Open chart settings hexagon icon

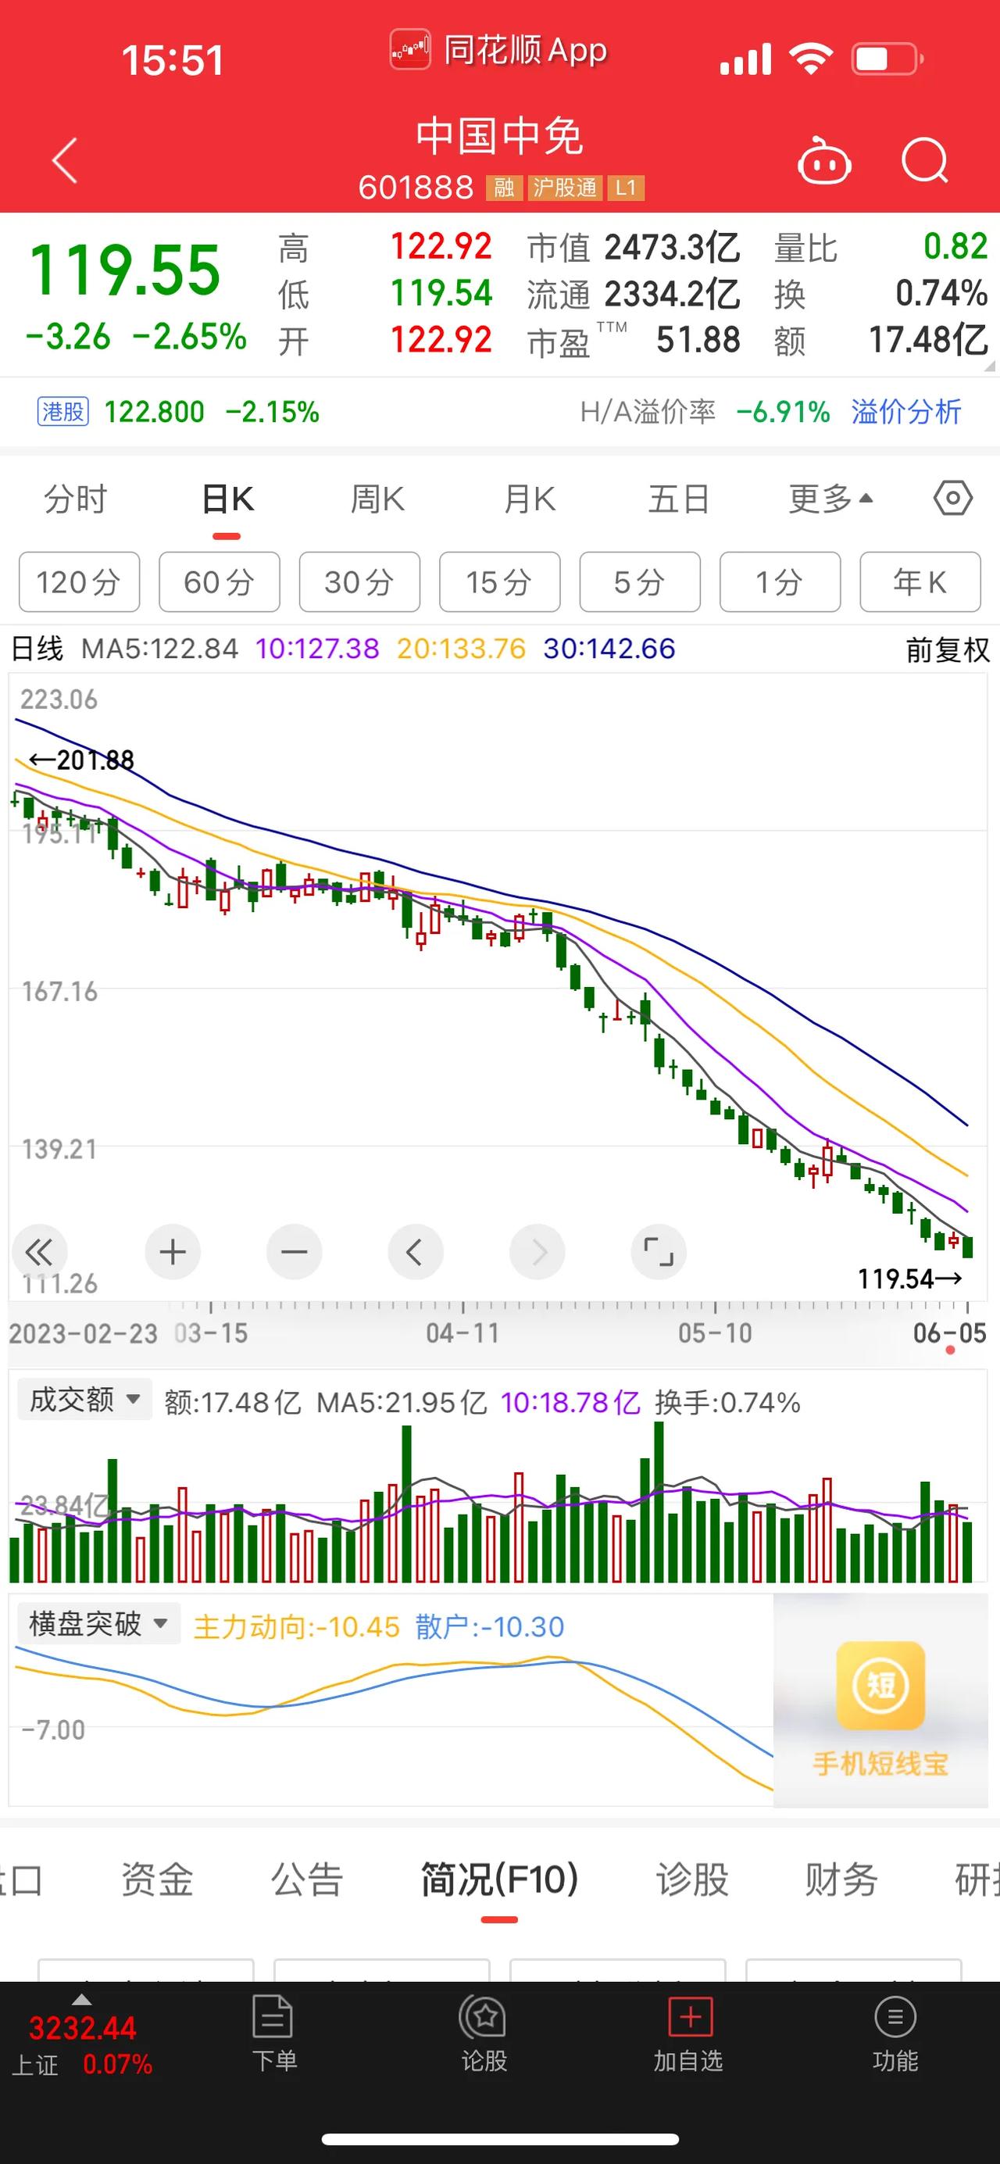tap(953, 498)
